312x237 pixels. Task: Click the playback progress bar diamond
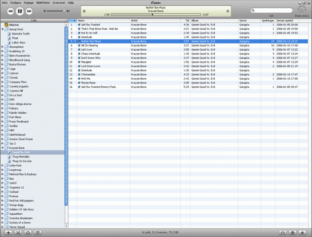152,15
